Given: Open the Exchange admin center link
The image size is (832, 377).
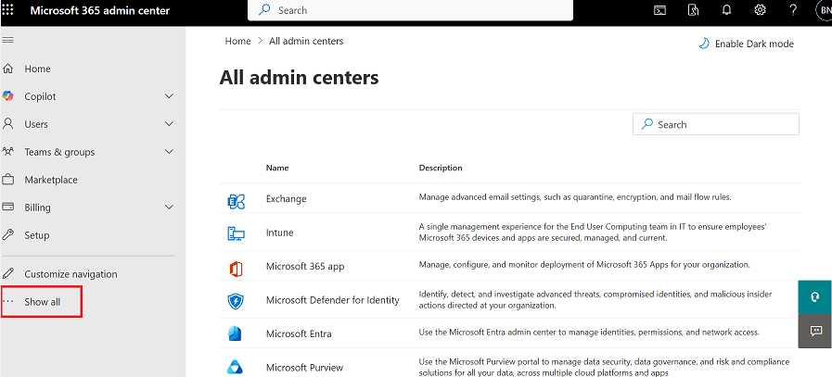Looking at the screenshot, I should (287, 199).
